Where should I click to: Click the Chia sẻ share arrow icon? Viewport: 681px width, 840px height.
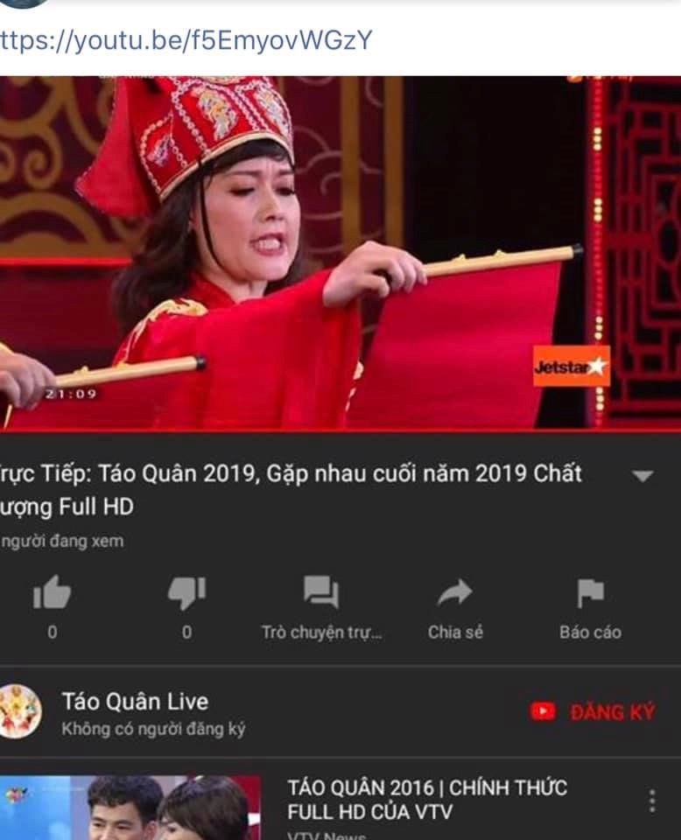[455, 592]
